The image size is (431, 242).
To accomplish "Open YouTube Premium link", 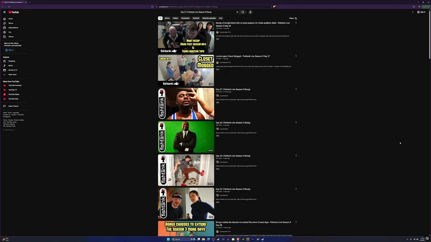I will (x=15, y=85).
